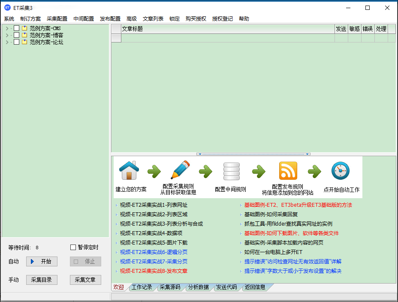Check the 范例方案-博客 checkbox

16,35
